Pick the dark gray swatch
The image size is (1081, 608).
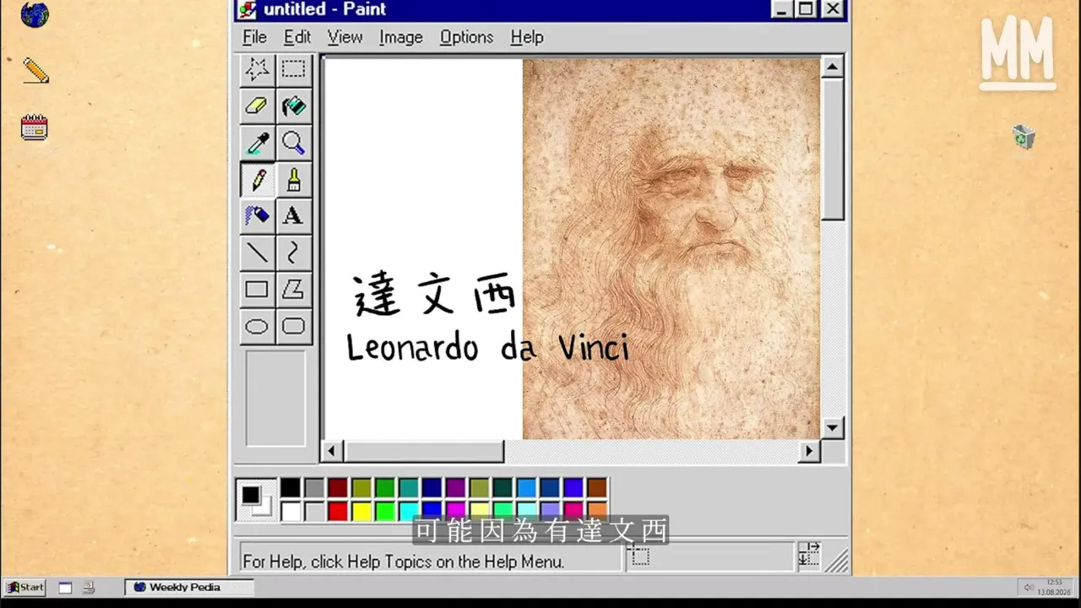tap(314, 487)
